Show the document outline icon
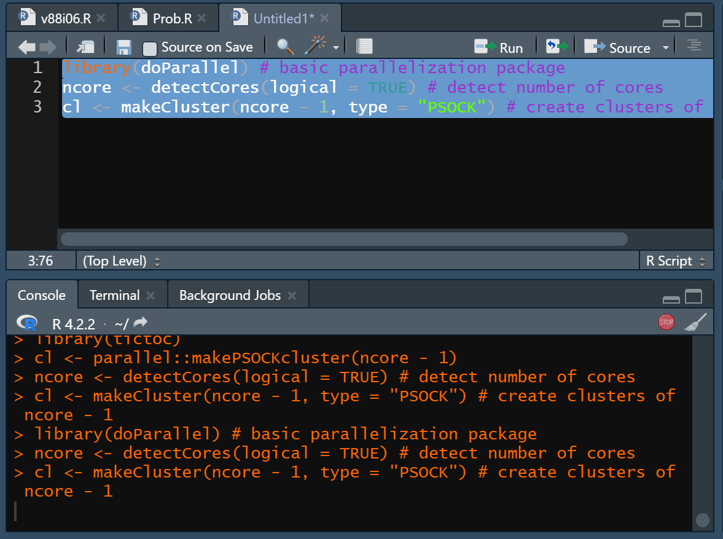Screen dimensions: 723x539 [x=694, y=45]
